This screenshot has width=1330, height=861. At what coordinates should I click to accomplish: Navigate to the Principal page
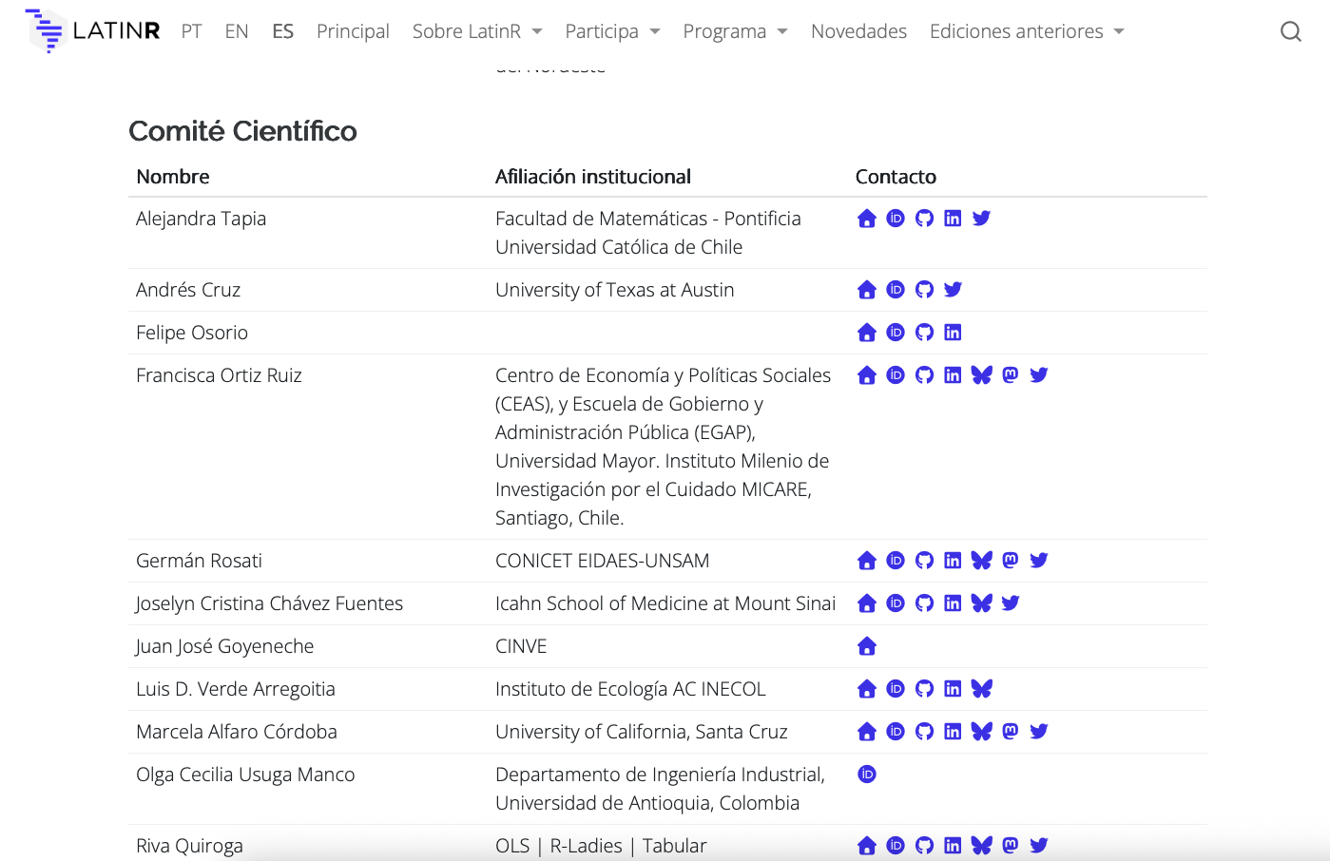point(353,31)
